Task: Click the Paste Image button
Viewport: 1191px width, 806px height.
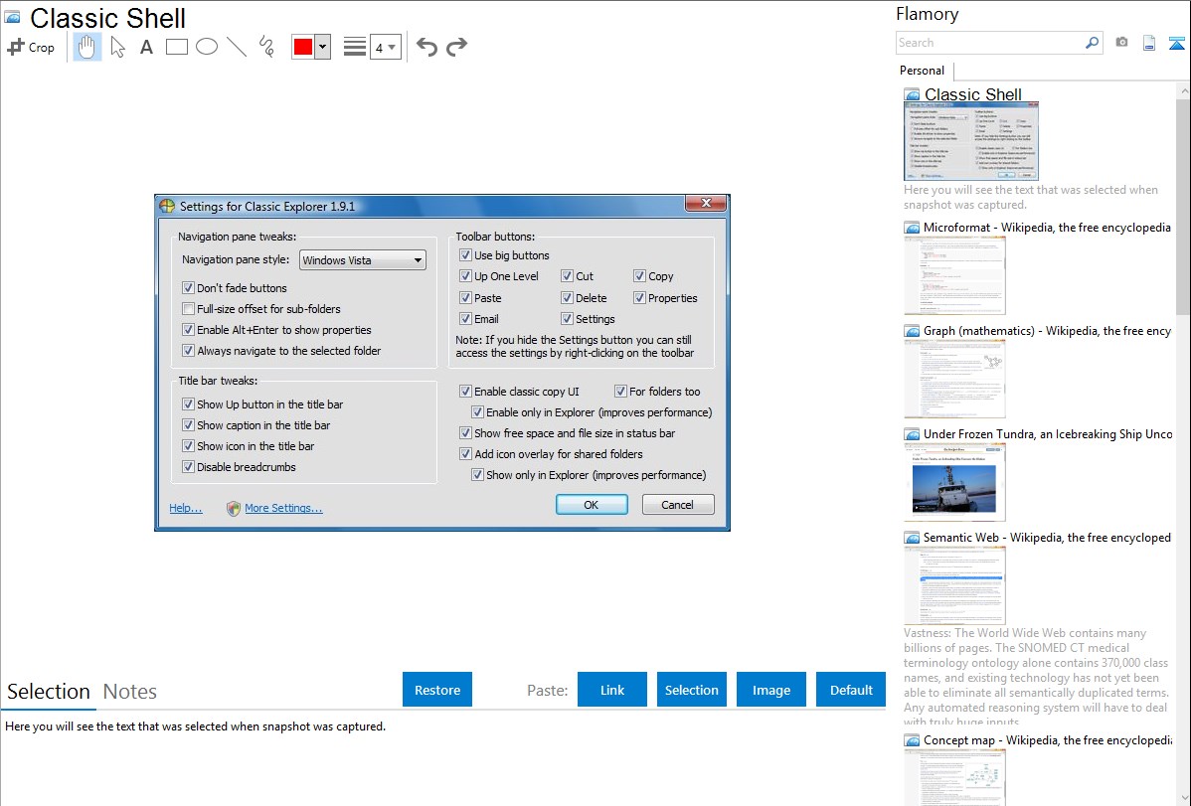Action: pyautogui.click(x=771, y=690)
